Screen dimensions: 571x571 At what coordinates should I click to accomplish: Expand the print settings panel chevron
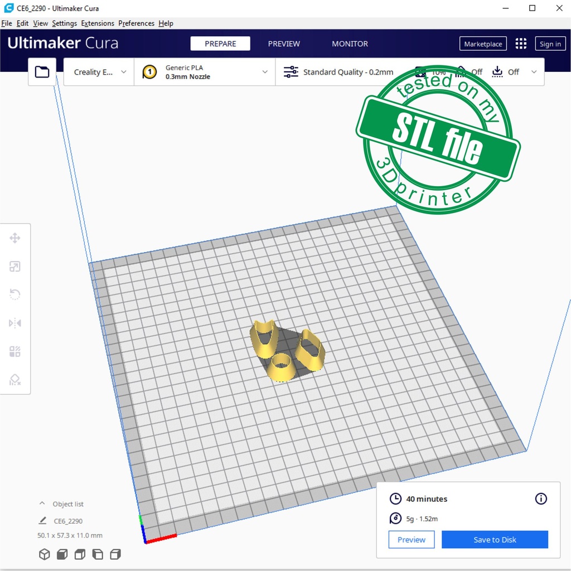[x=534, y=72]
